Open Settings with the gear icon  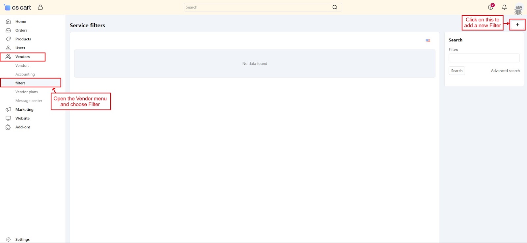tap(9, 239)
